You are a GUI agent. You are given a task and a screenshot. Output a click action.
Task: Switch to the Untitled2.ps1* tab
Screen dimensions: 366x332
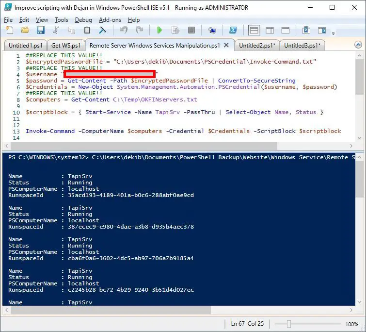click(257, 45)
